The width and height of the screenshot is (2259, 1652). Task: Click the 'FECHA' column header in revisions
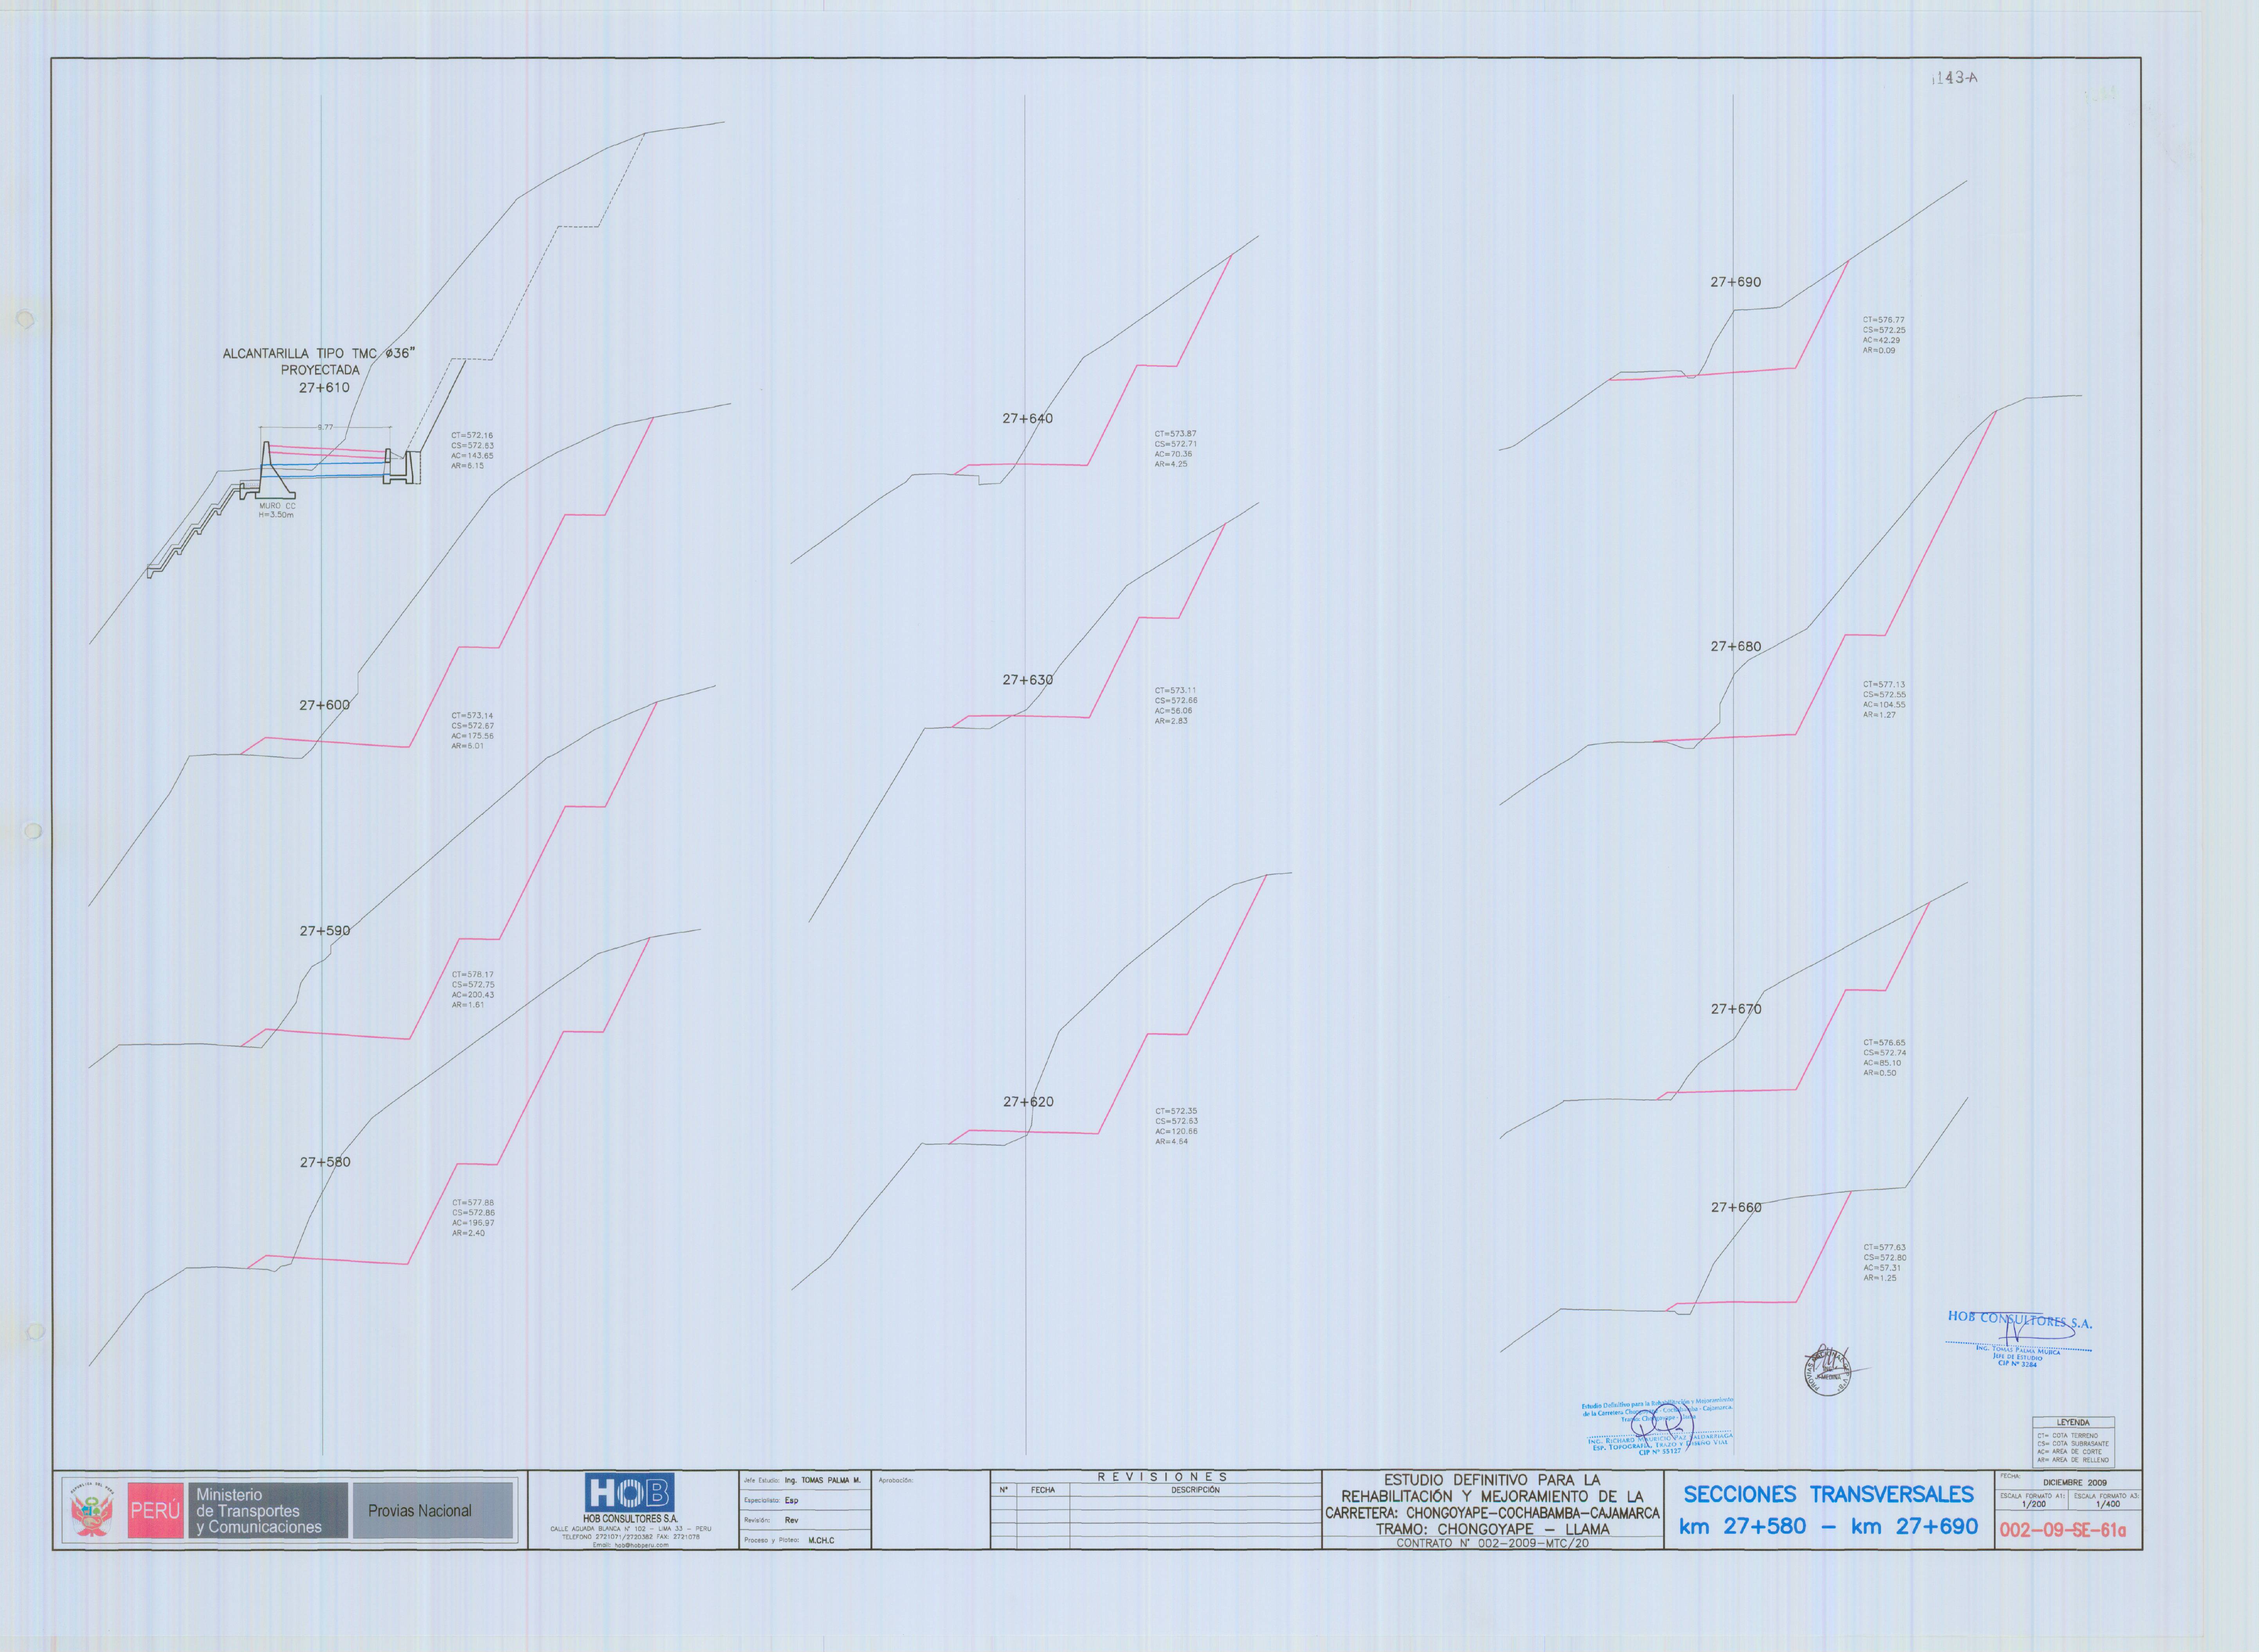point(1043,1490)
